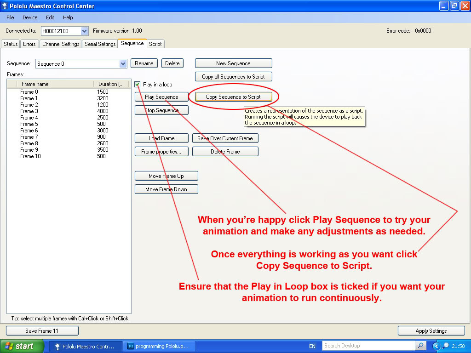471x353 pixels.
Task: Switch to the Errors tab
Action: (29, 44)
